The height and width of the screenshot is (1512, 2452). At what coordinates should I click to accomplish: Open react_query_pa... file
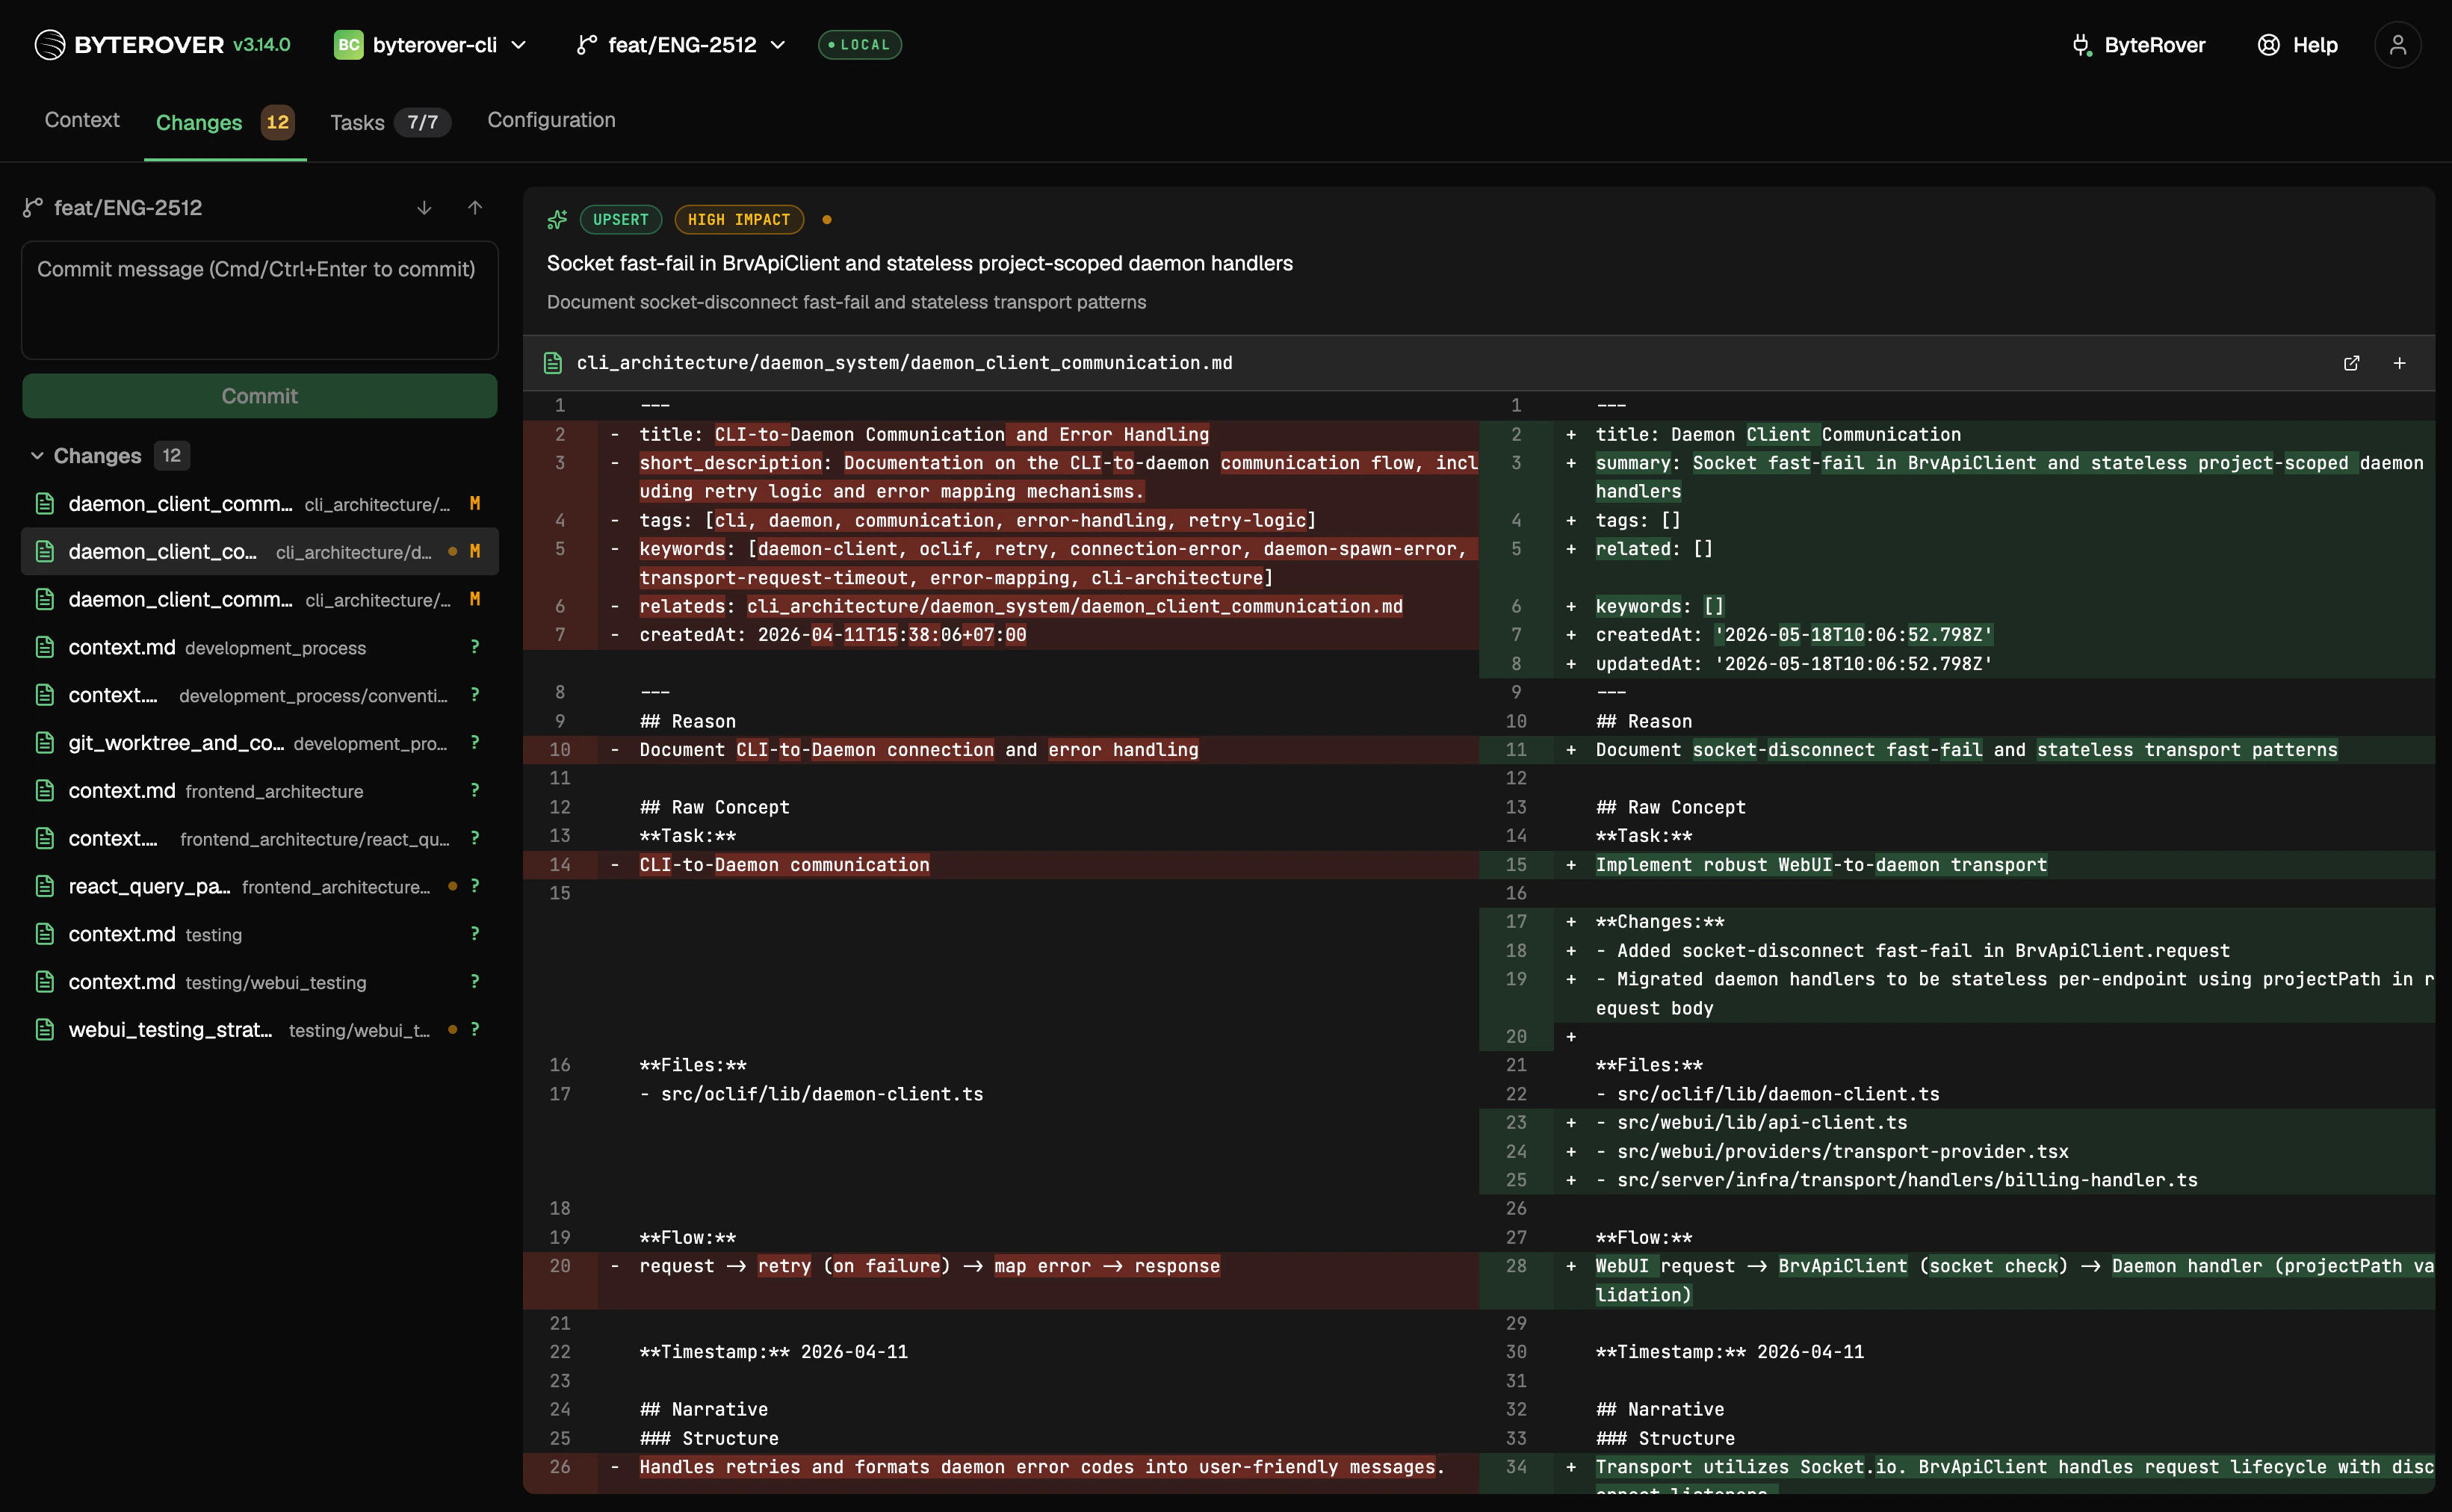click(260, 887)
